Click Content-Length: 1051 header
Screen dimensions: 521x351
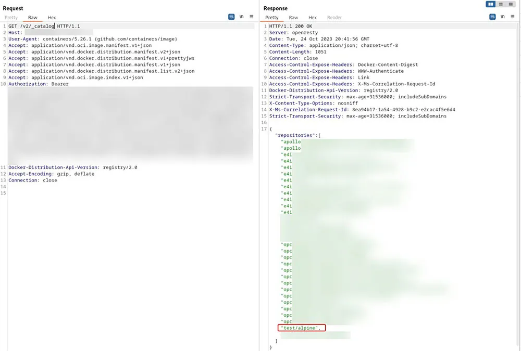[297, 52]
